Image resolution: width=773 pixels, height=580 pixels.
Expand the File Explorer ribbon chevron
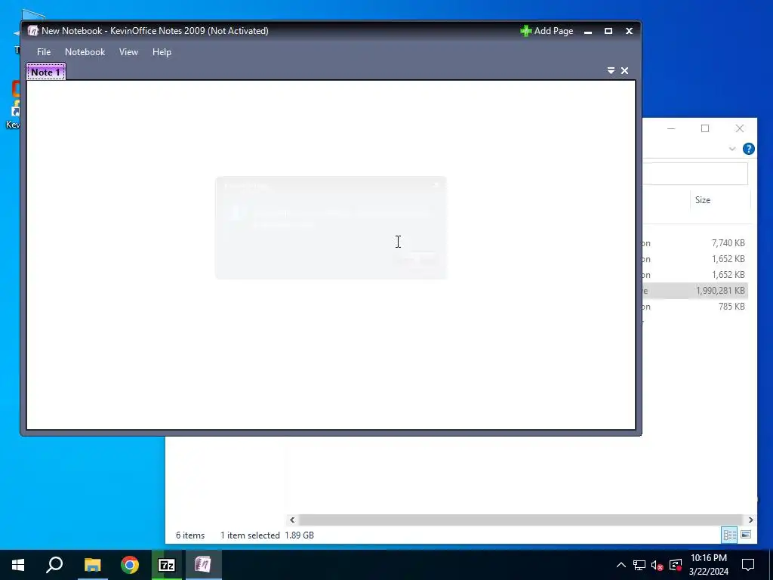tap(732, 149)
